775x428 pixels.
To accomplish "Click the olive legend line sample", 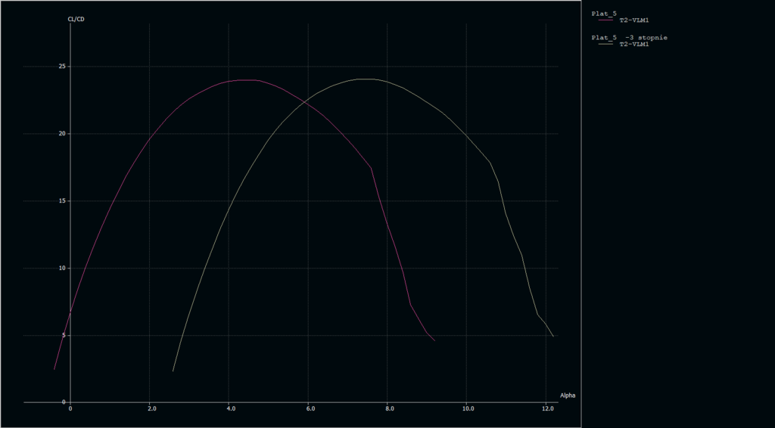I will pyautogui.click(x=605, y=44).
